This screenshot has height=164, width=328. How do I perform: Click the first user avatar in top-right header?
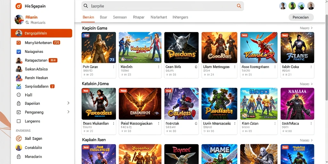[x=283, y=6]
